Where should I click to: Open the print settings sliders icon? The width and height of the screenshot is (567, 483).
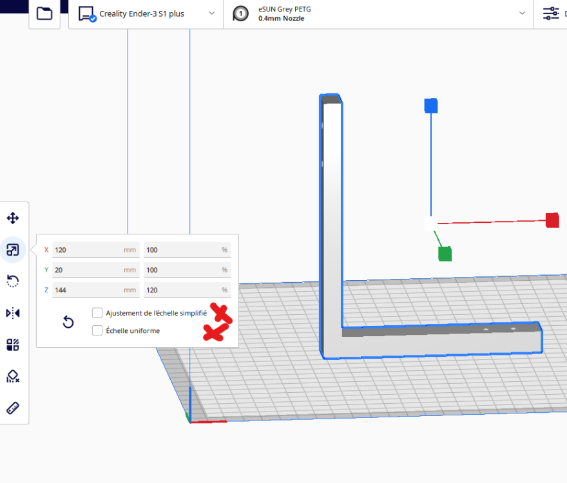click(551, 14)
